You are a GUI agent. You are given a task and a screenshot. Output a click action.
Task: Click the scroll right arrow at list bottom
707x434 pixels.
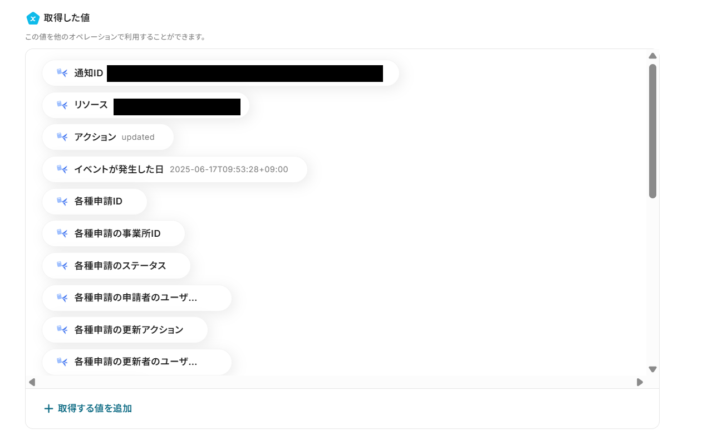pyautogui.click(x=640, y=382)
